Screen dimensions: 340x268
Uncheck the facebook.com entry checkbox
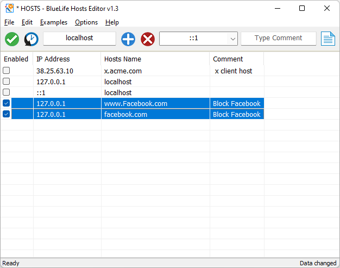point(7,114)
